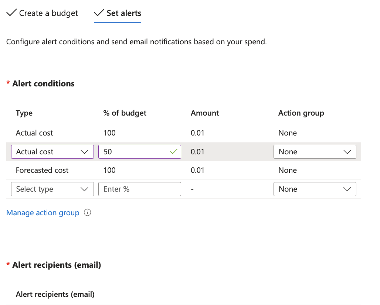Click info icon beside Manage action group
Image resolution: width=380 pixels, height=305 pixels.
pyautogui.click(x=88, y=213)
